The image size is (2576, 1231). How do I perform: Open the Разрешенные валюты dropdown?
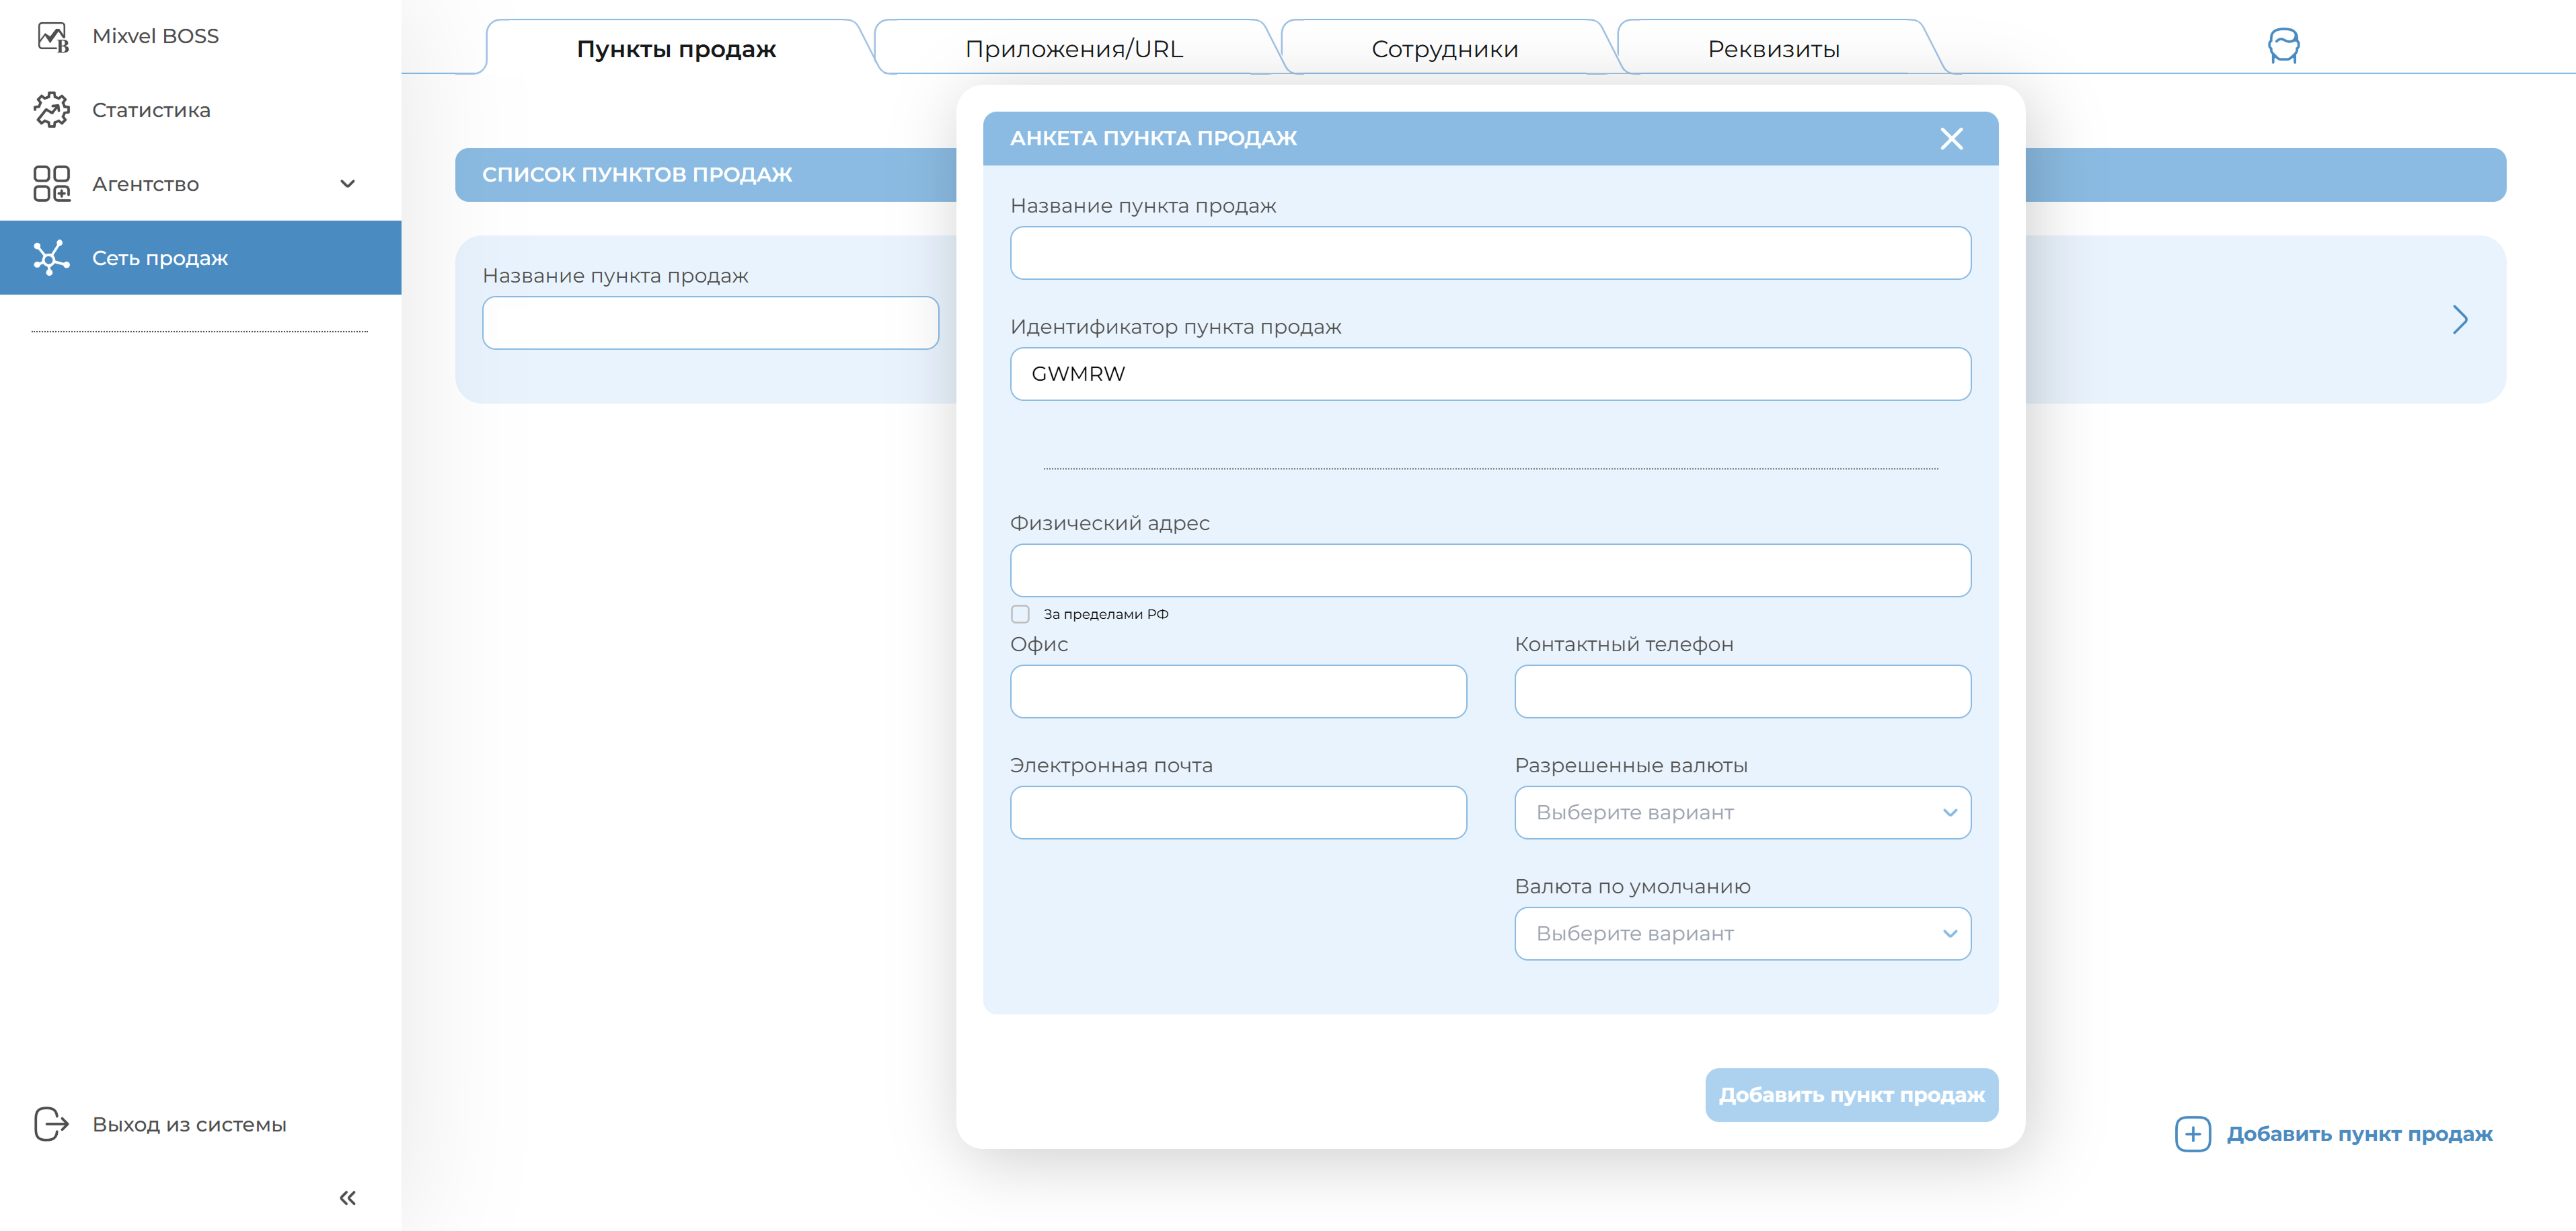pyautogui.click(x=1742, y=813)
